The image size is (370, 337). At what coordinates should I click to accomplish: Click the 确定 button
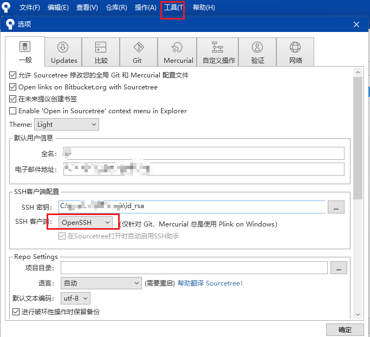(x=345, y=329)
